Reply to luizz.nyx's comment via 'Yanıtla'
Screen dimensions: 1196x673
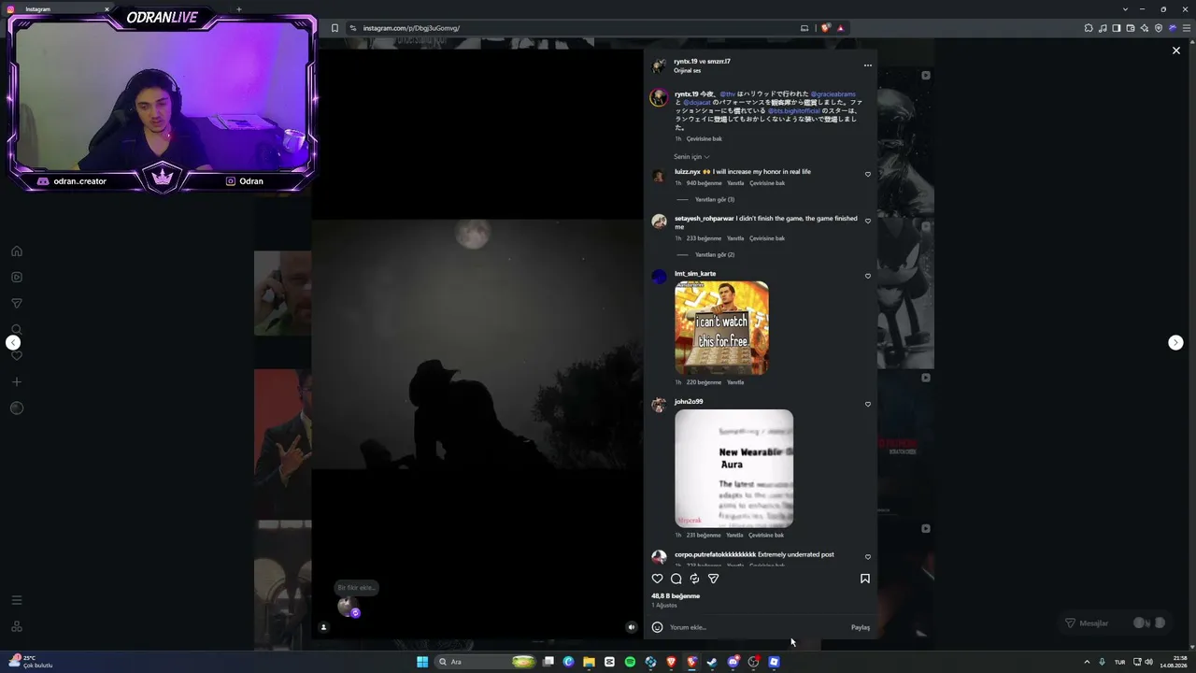point(735,183)
